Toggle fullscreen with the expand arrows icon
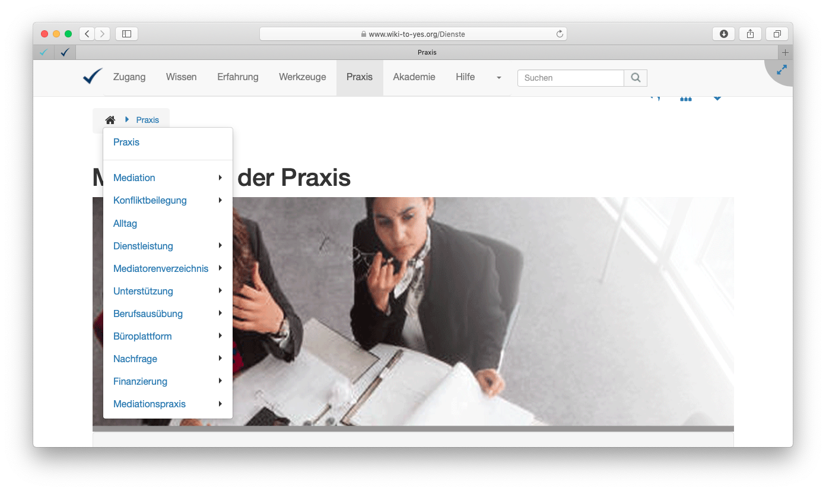The image size is (826, 491). point(781,70)
